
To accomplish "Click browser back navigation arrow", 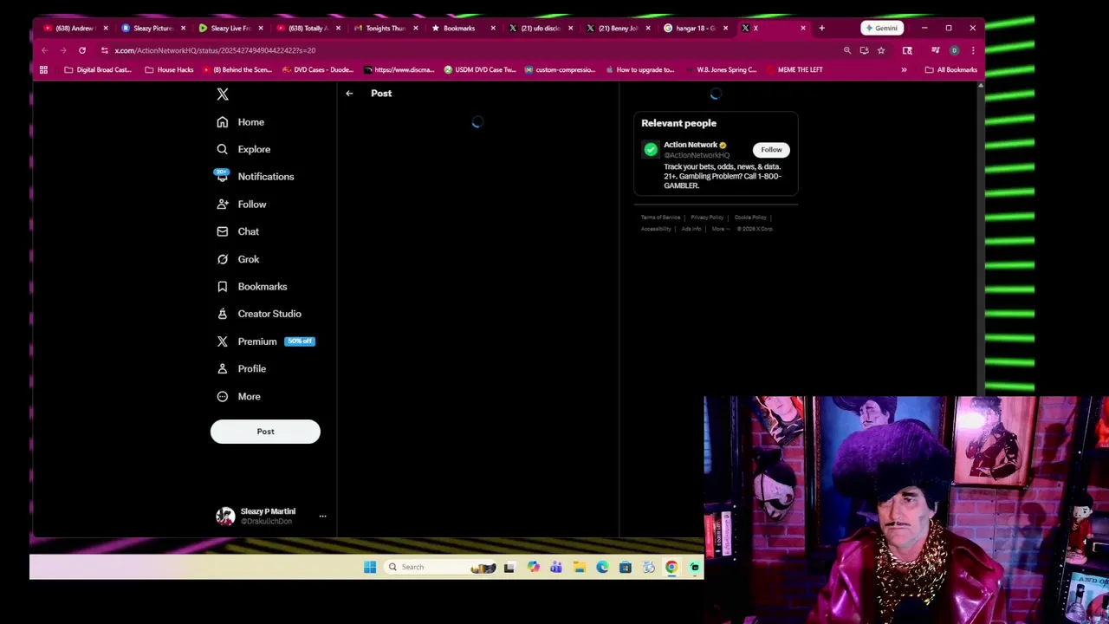I will [x=44, y=50].
